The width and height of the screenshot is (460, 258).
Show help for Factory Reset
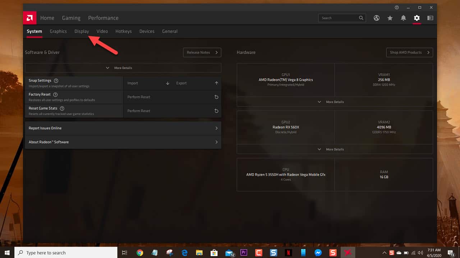click(x=55, y=95)
